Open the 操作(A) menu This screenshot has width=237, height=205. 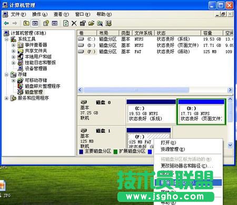pyautogui.click(x=40, y=14)
